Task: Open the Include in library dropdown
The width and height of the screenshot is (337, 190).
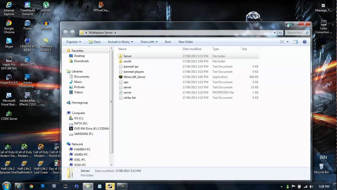Action: 120,42
